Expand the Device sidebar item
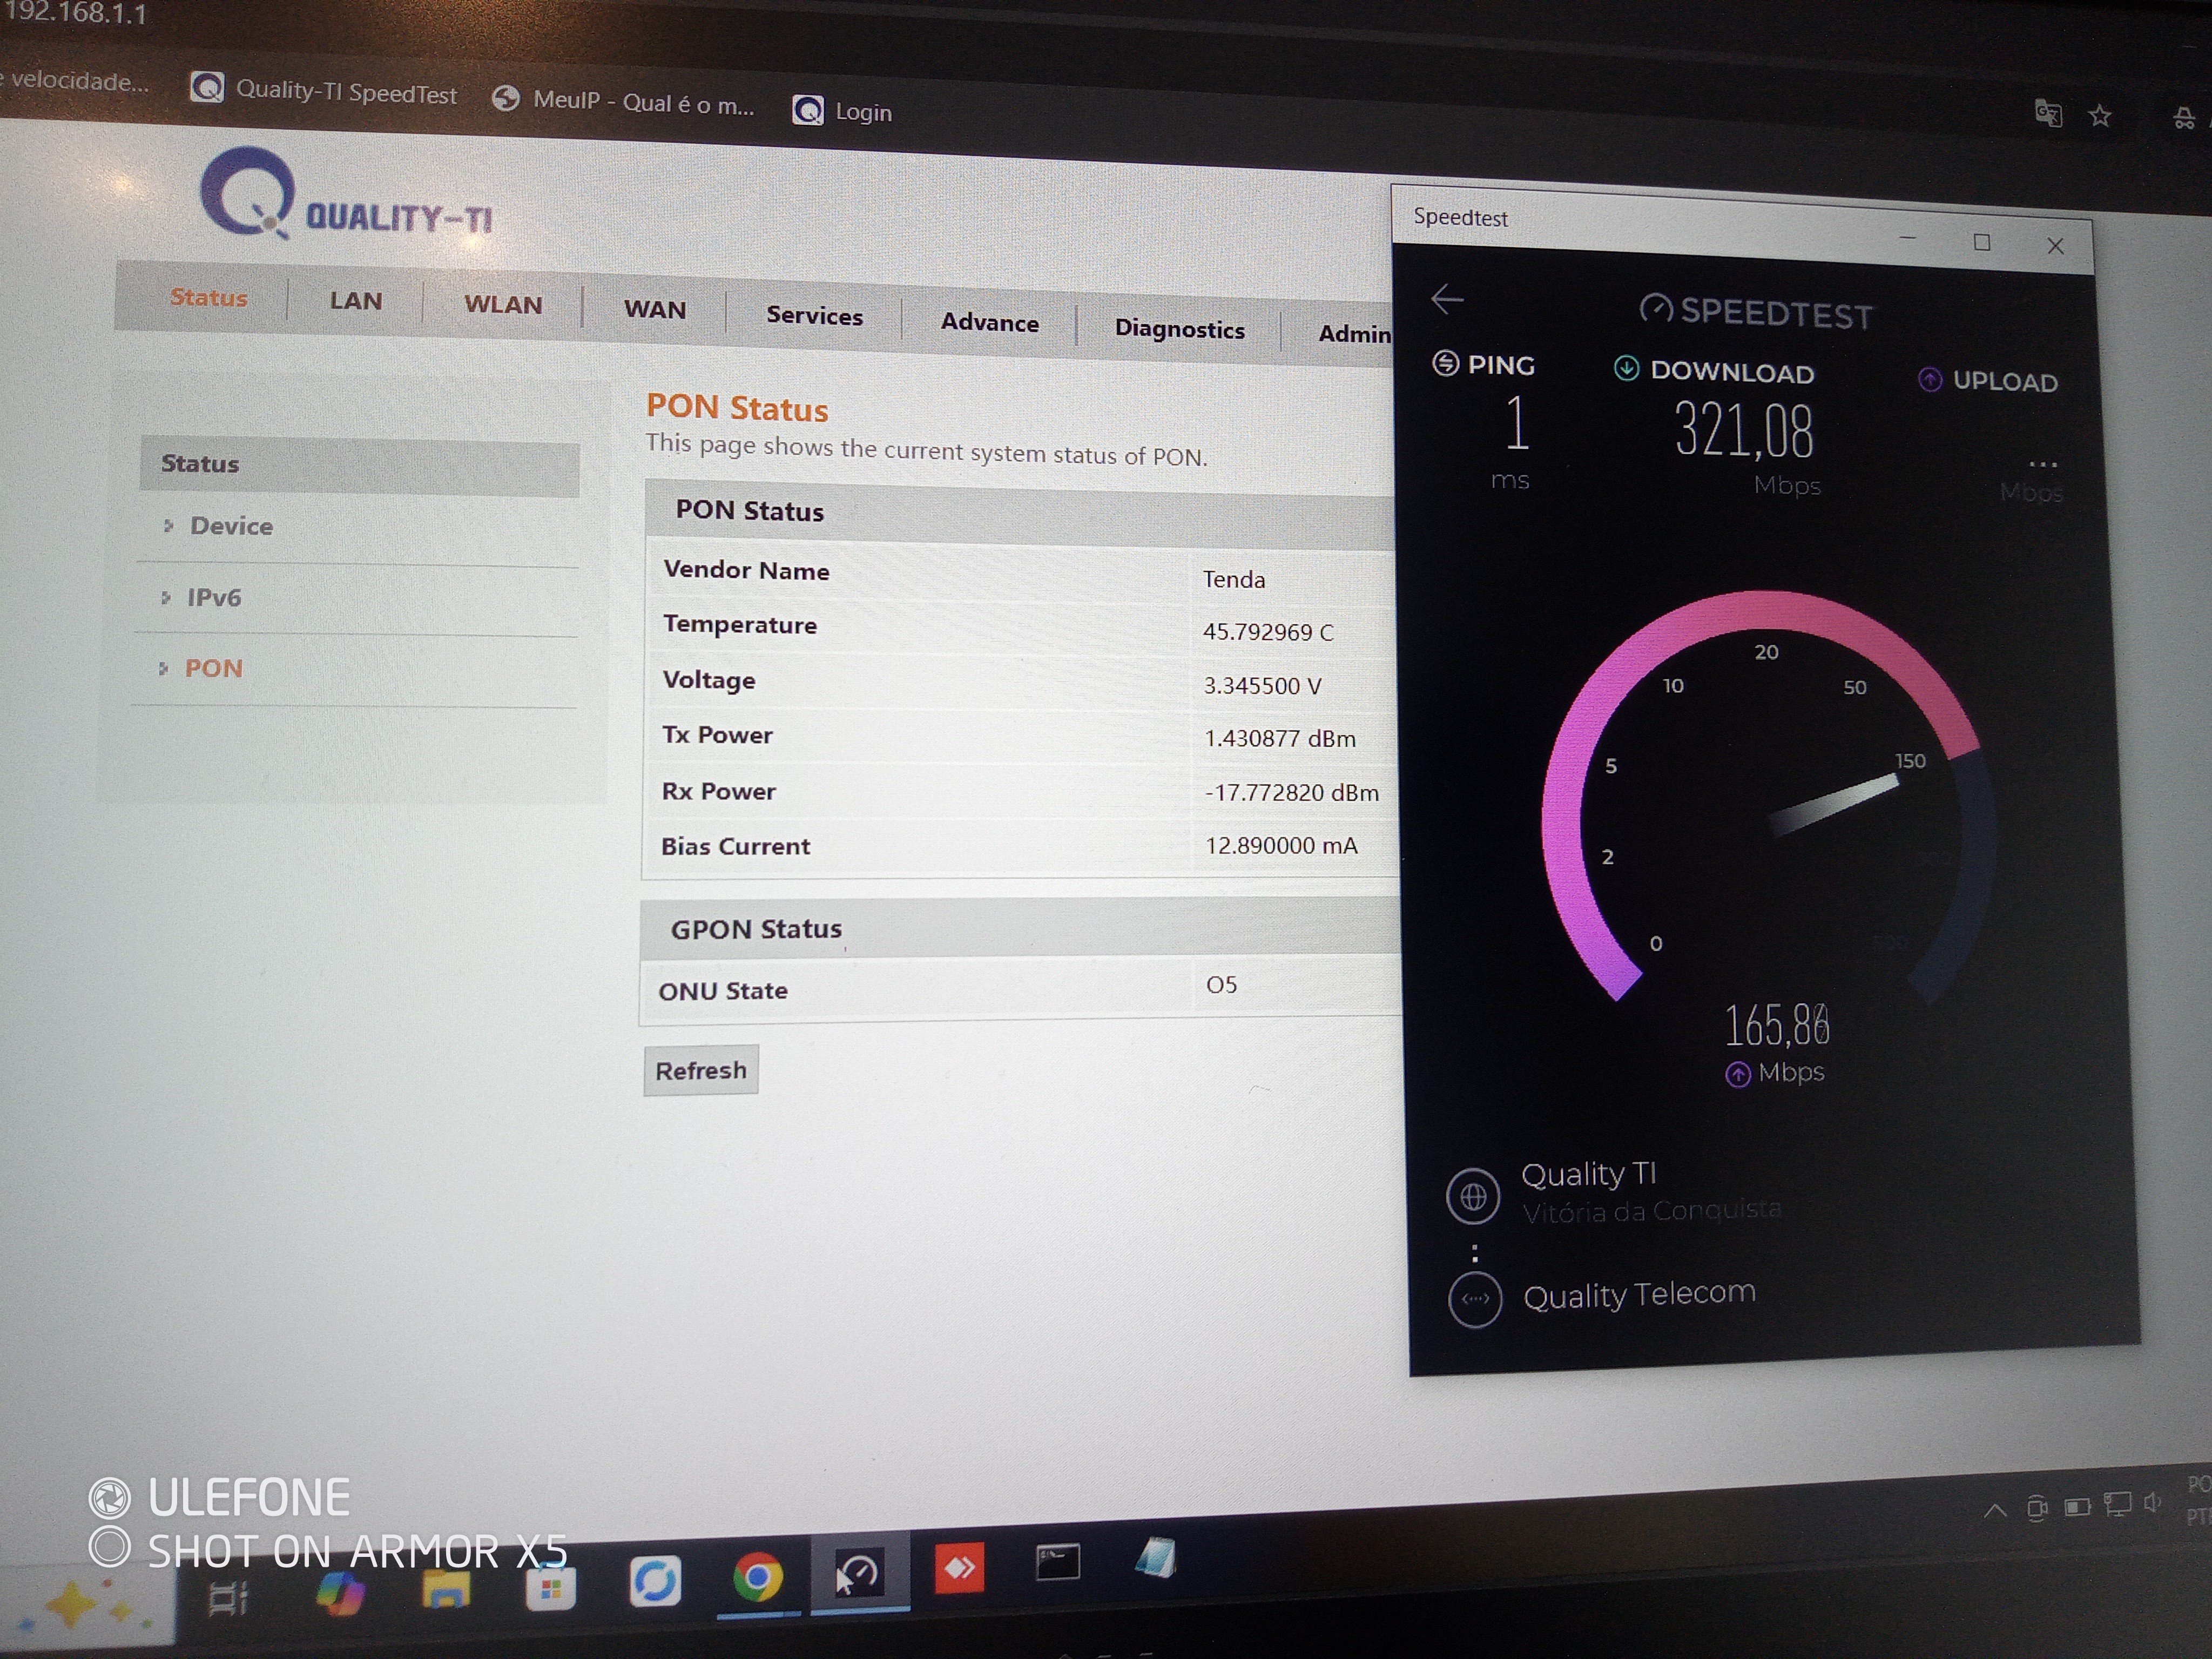This screenshot has height=1659, width=2212. tap(231, 526)
